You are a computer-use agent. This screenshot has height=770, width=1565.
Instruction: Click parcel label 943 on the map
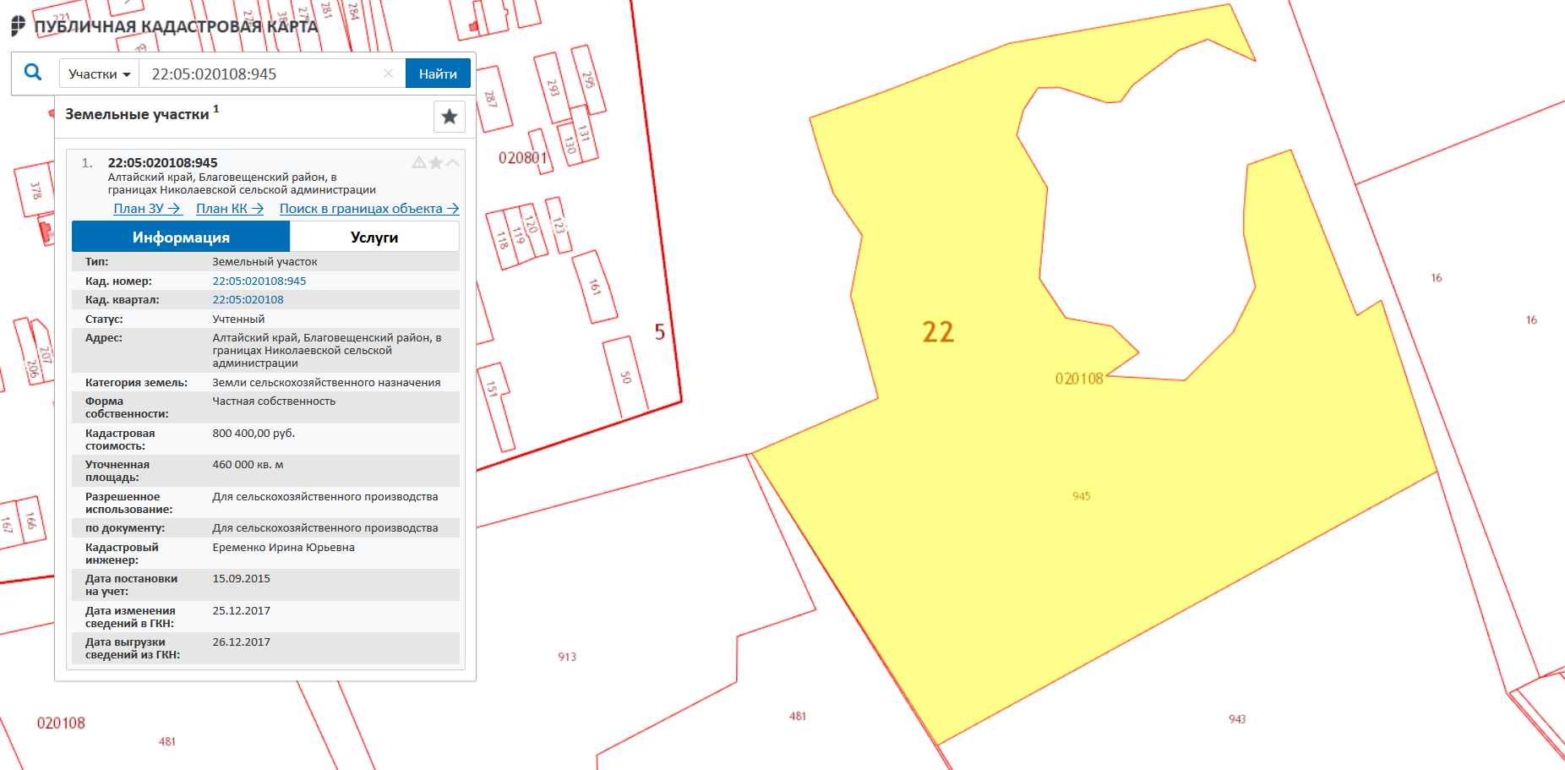click(x=1237, y=719)
